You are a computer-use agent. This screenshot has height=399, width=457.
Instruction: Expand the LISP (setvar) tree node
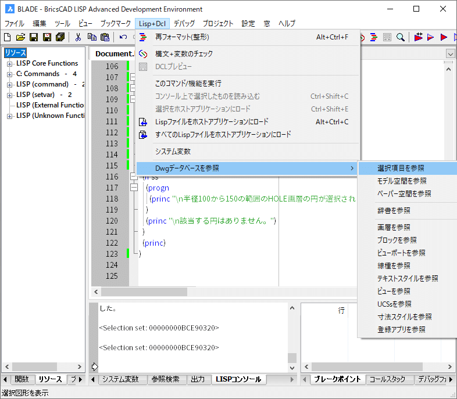click(x=9, y=95)
